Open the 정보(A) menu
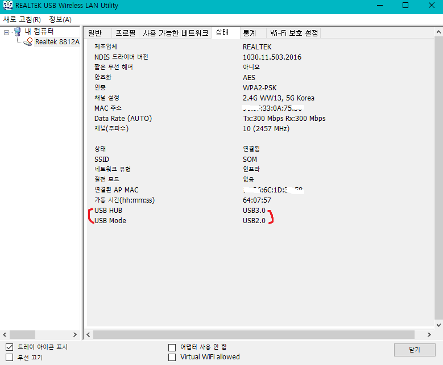The height and width of the screenshot is (365, 443). 60,19
